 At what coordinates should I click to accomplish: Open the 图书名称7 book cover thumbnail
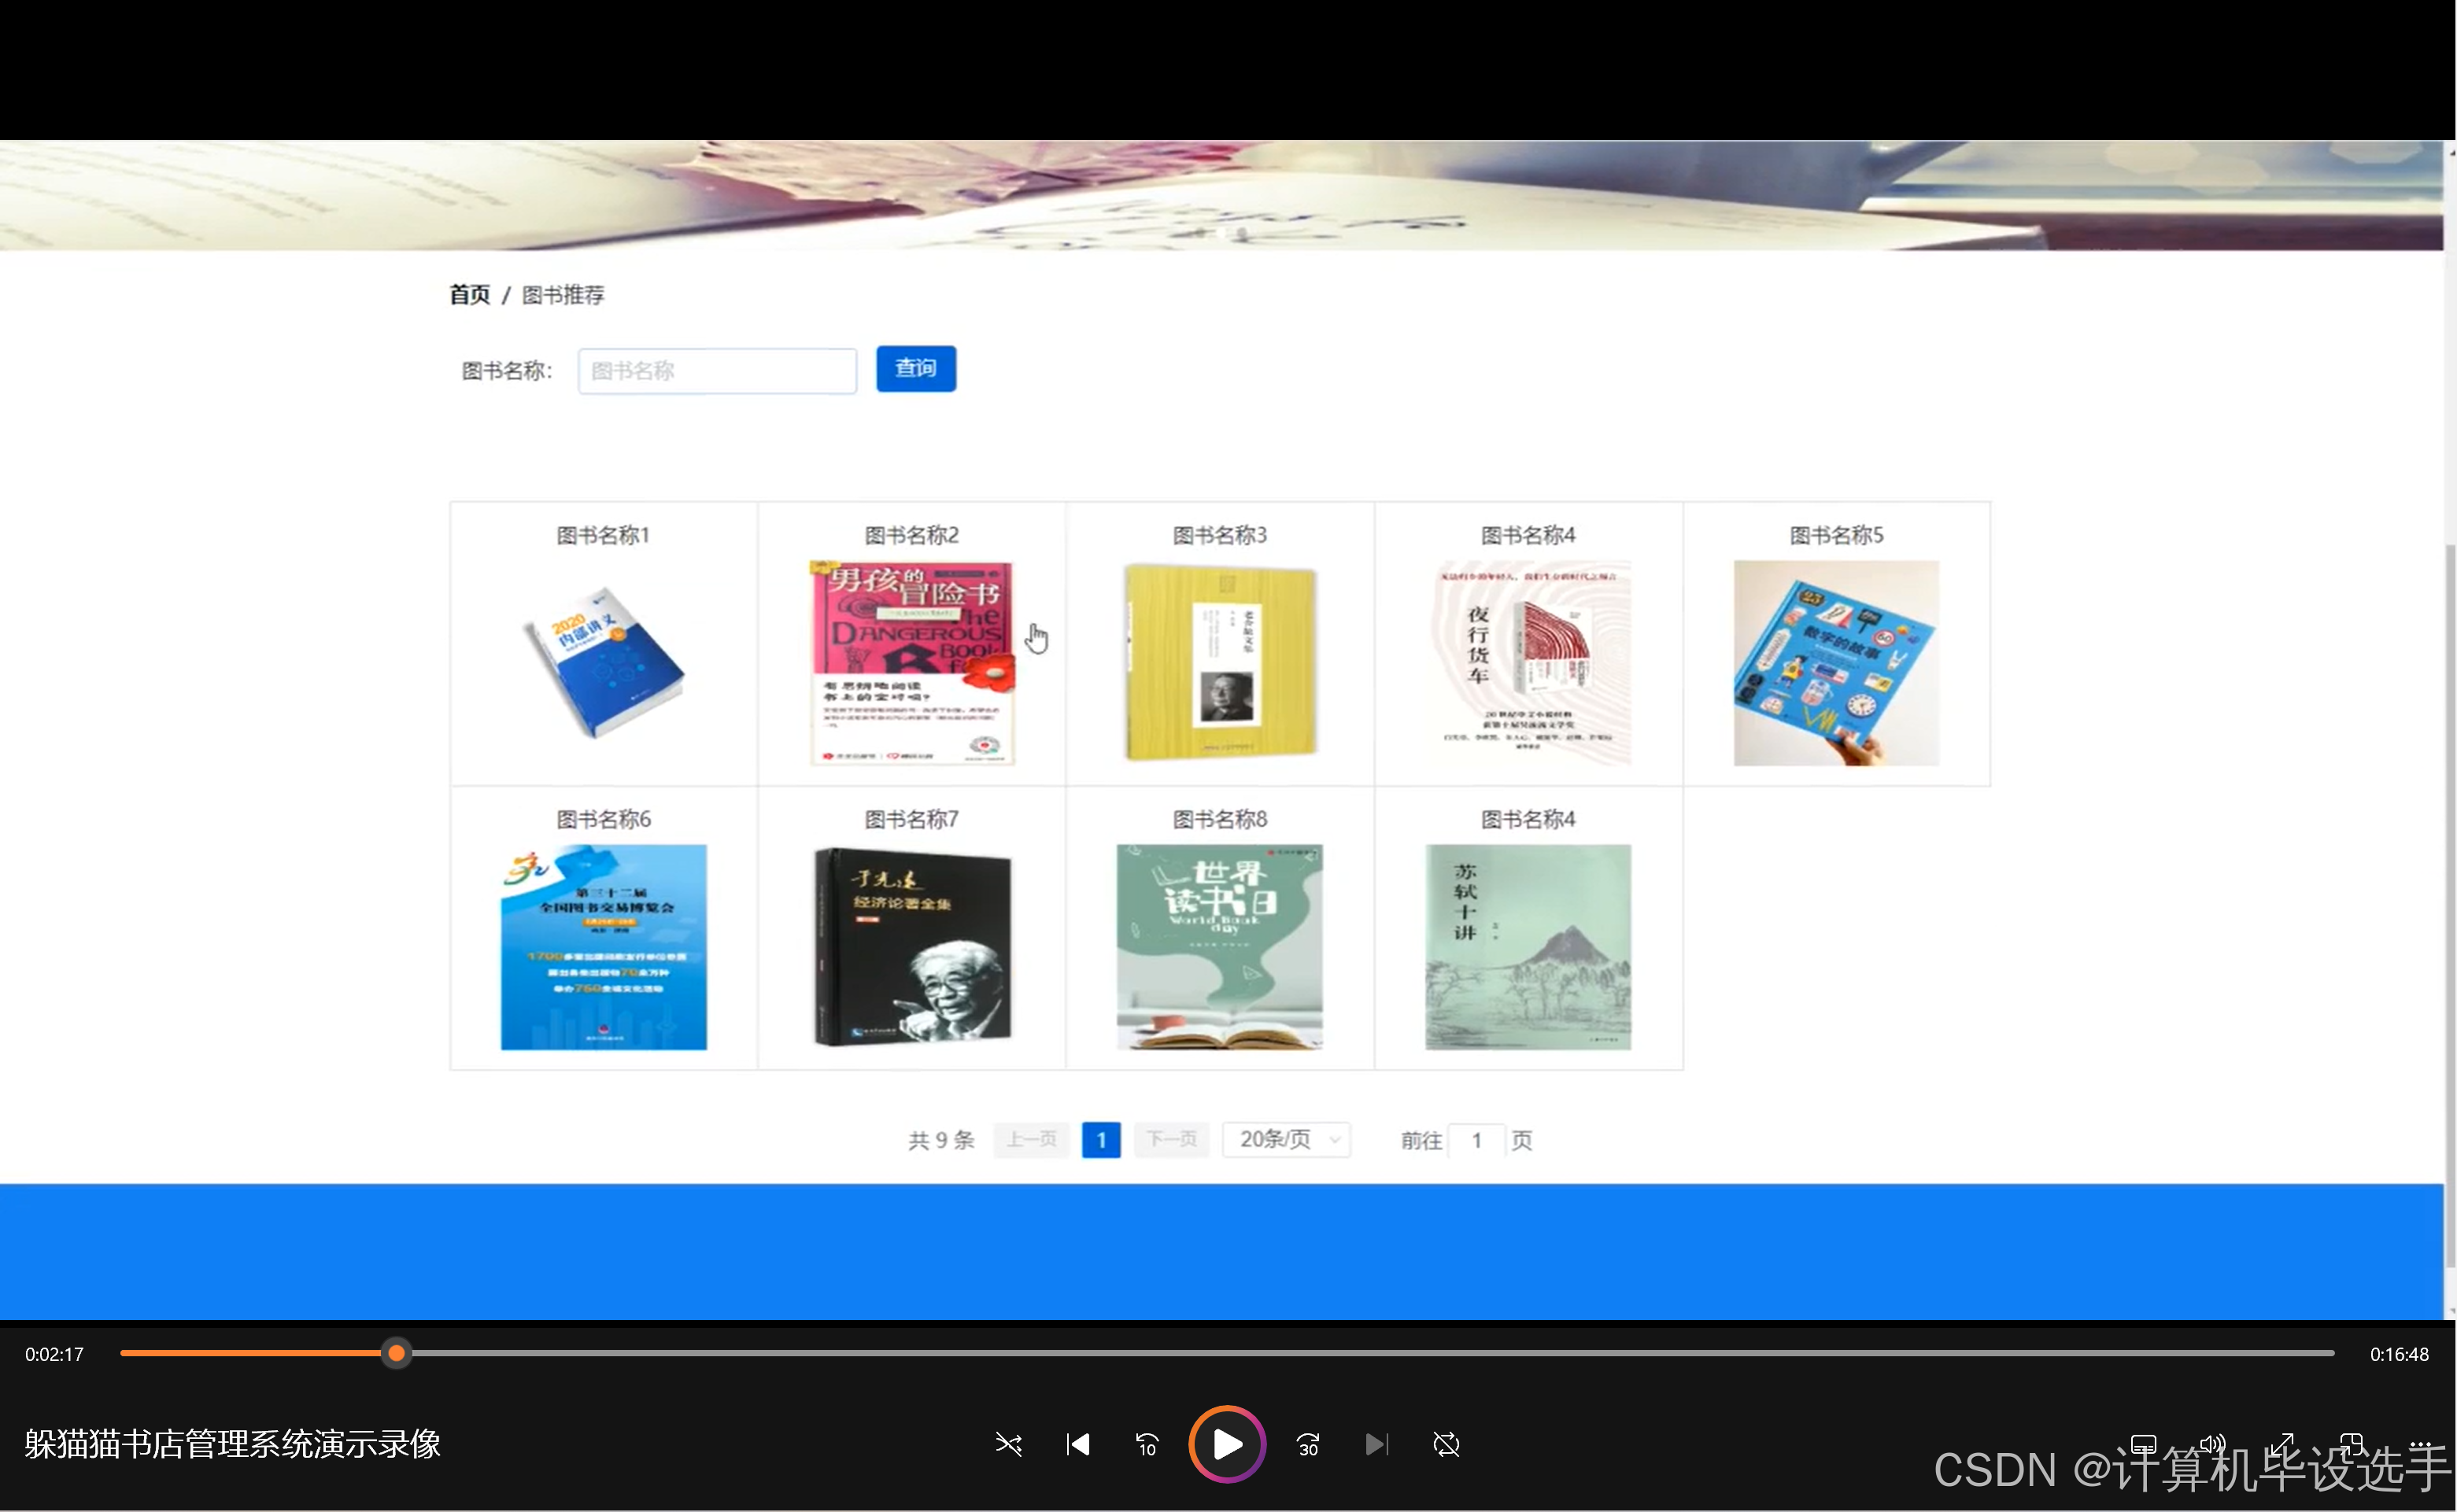pos(911,946)
